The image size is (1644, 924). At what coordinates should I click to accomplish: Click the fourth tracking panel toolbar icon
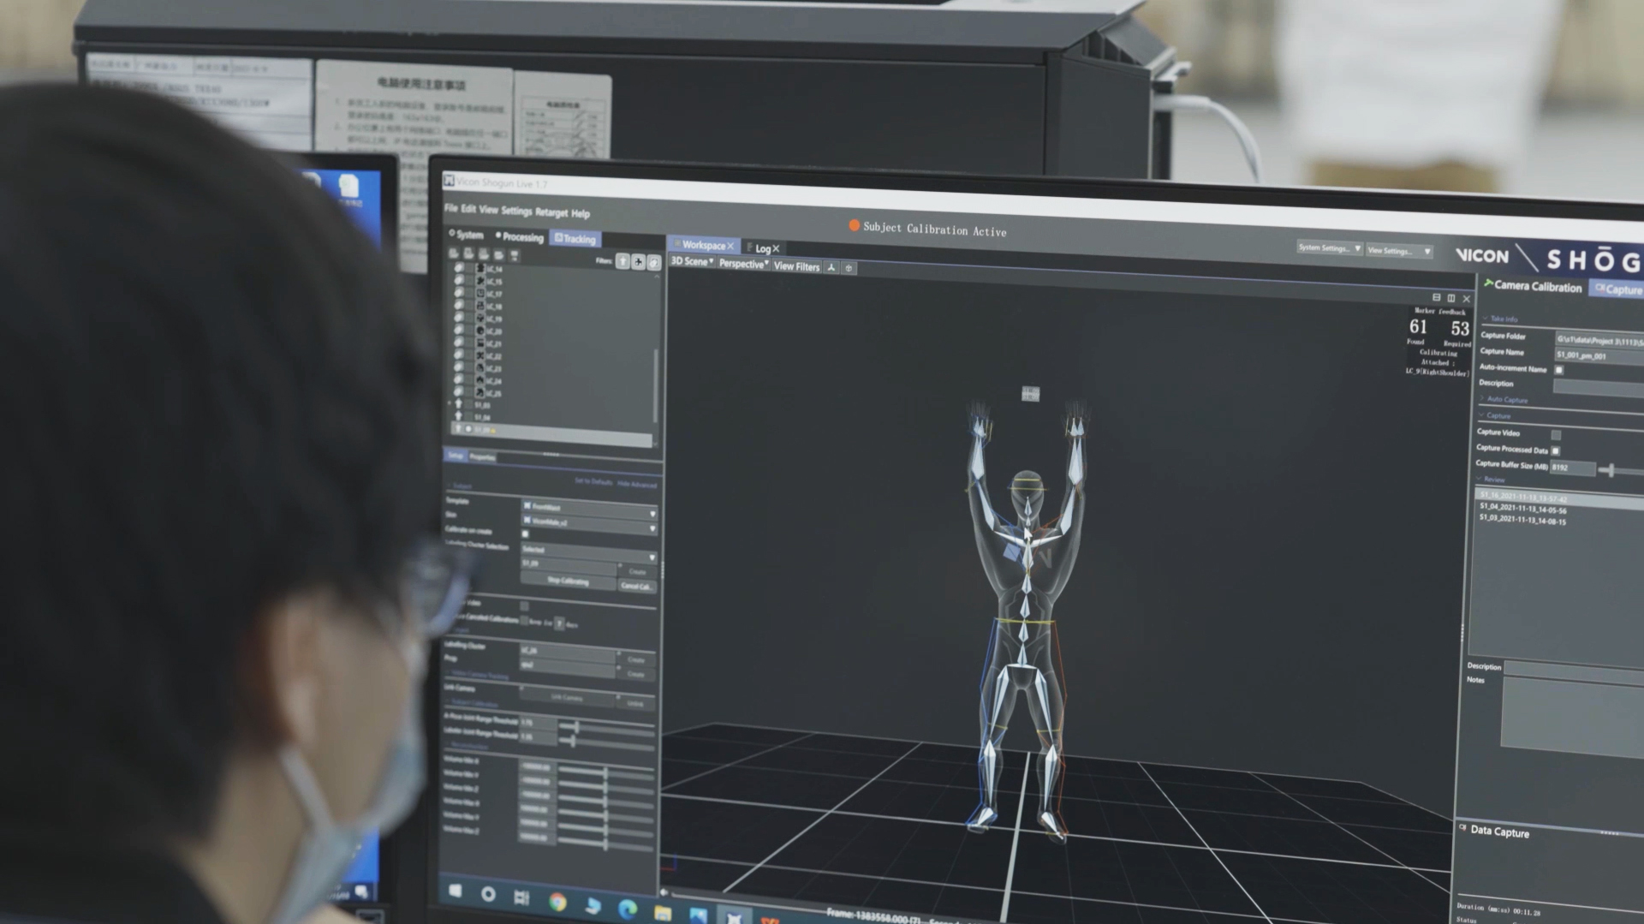click(x=498, y=255)
